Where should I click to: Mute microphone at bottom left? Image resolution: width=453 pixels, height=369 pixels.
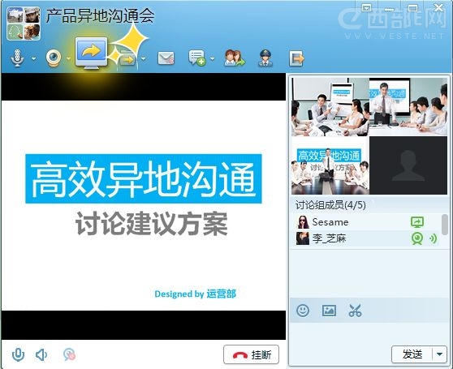18,354
